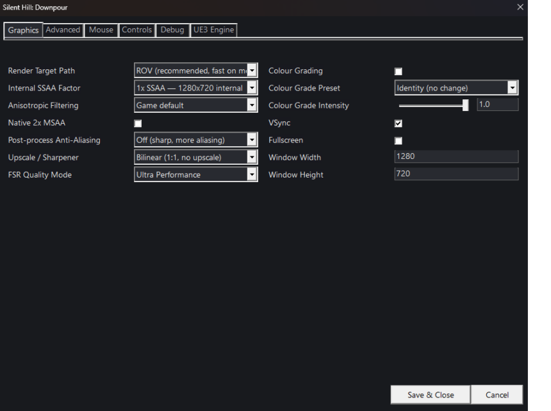551x411 pixels.
Task: Open FSR Quality Mode dropdown
Action: pyautogui.click(x=195, y=174)
